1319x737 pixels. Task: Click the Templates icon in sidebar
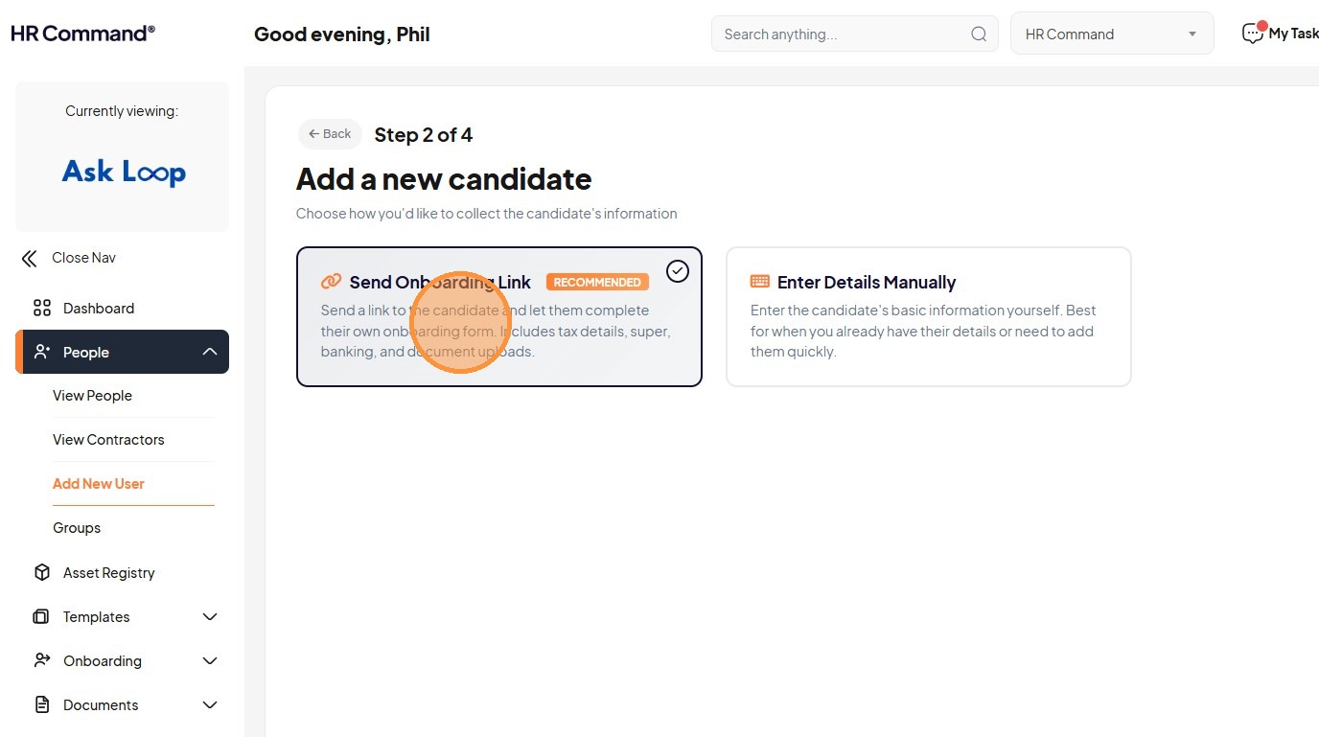42,617
